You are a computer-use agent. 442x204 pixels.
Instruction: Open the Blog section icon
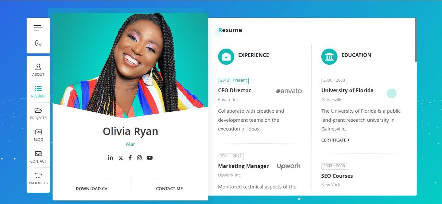click(38, 132)
